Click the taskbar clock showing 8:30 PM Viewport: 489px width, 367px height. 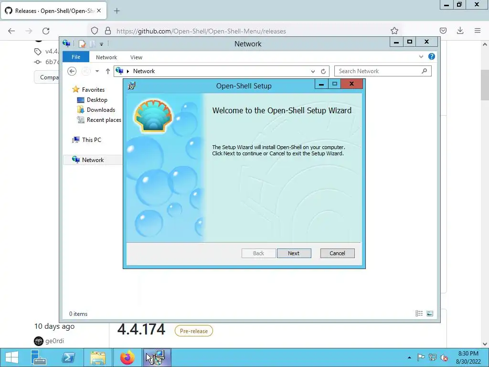(468, 357)
